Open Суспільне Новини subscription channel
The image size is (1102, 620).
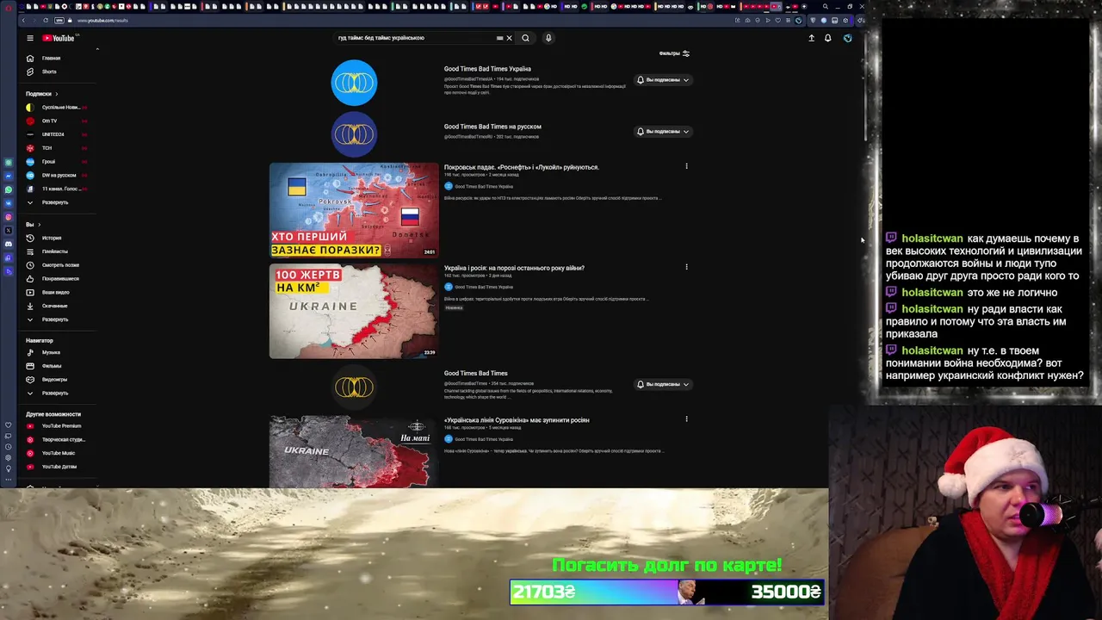point(56,107)
